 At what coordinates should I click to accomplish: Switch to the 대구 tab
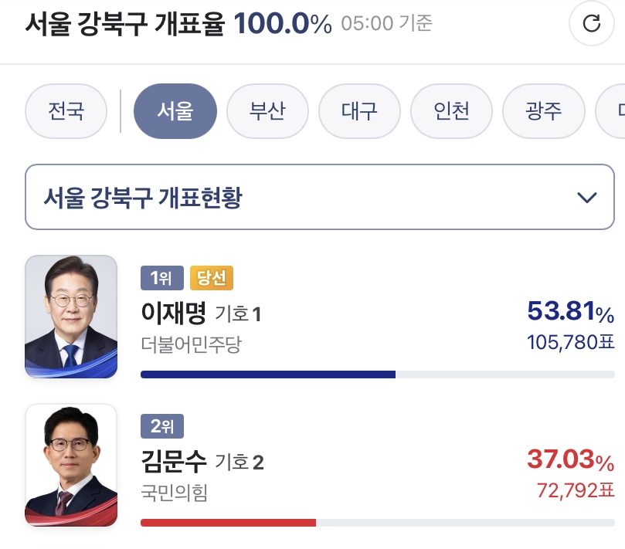(360, 110)
